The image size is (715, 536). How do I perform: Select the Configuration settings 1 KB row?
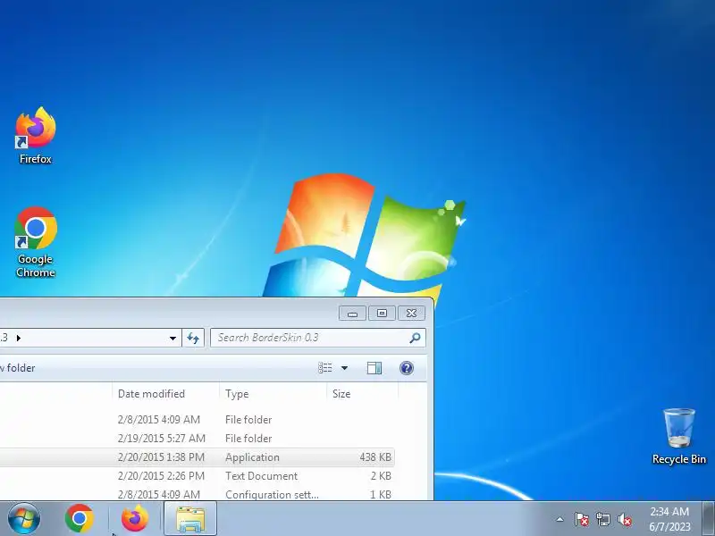click(197, 494)
